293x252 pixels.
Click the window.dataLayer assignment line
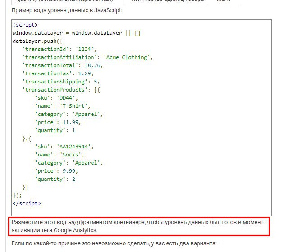[77, 33]
